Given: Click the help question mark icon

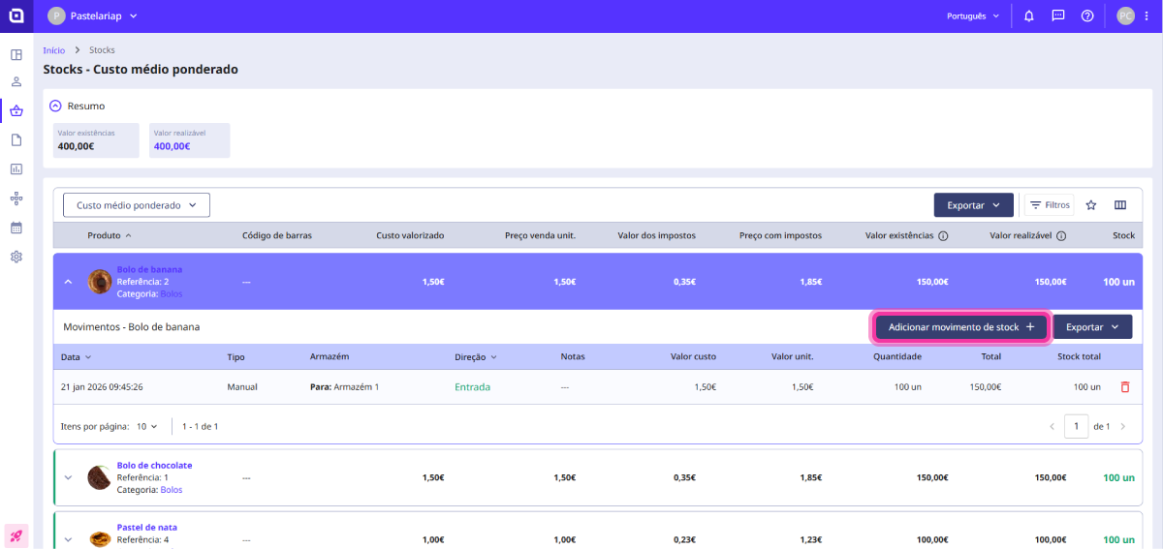Looking at the screenshot, I should 1087,15.
